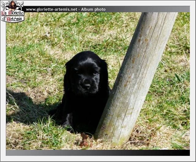Click the black puppy photo

(x=98, y=81)
